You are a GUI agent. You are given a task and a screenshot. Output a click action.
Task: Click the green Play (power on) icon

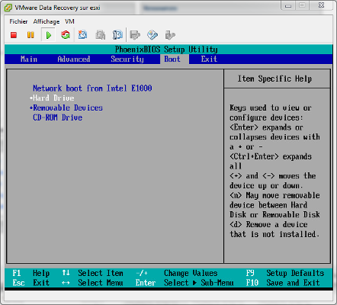[49, 35]
